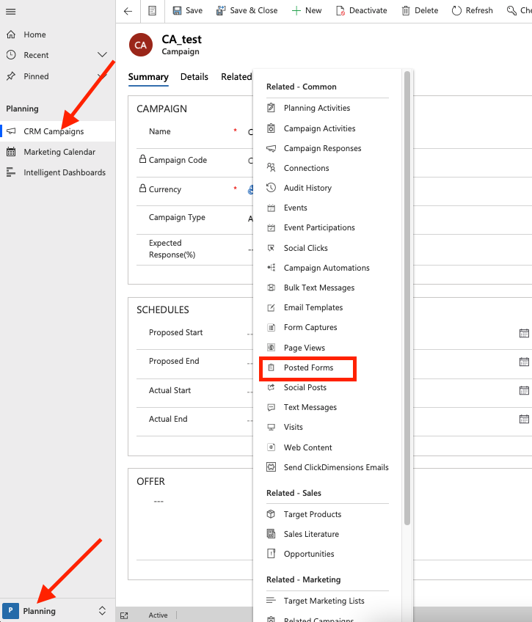Image resolution: width=532 pixels, height=622 pixels.
Task: Open Sales Literature
Action: (311, 534)
